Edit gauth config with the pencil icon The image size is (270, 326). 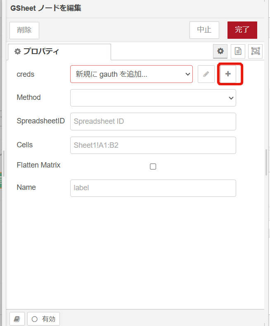click(206, 74)
